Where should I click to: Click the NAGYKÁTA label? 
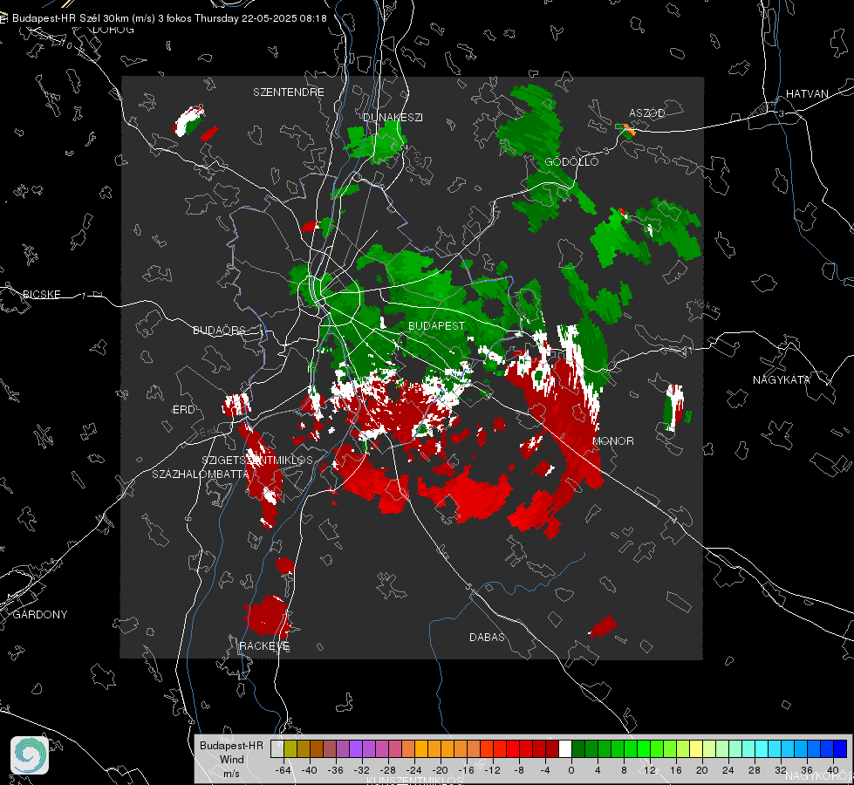click(782, 380)
